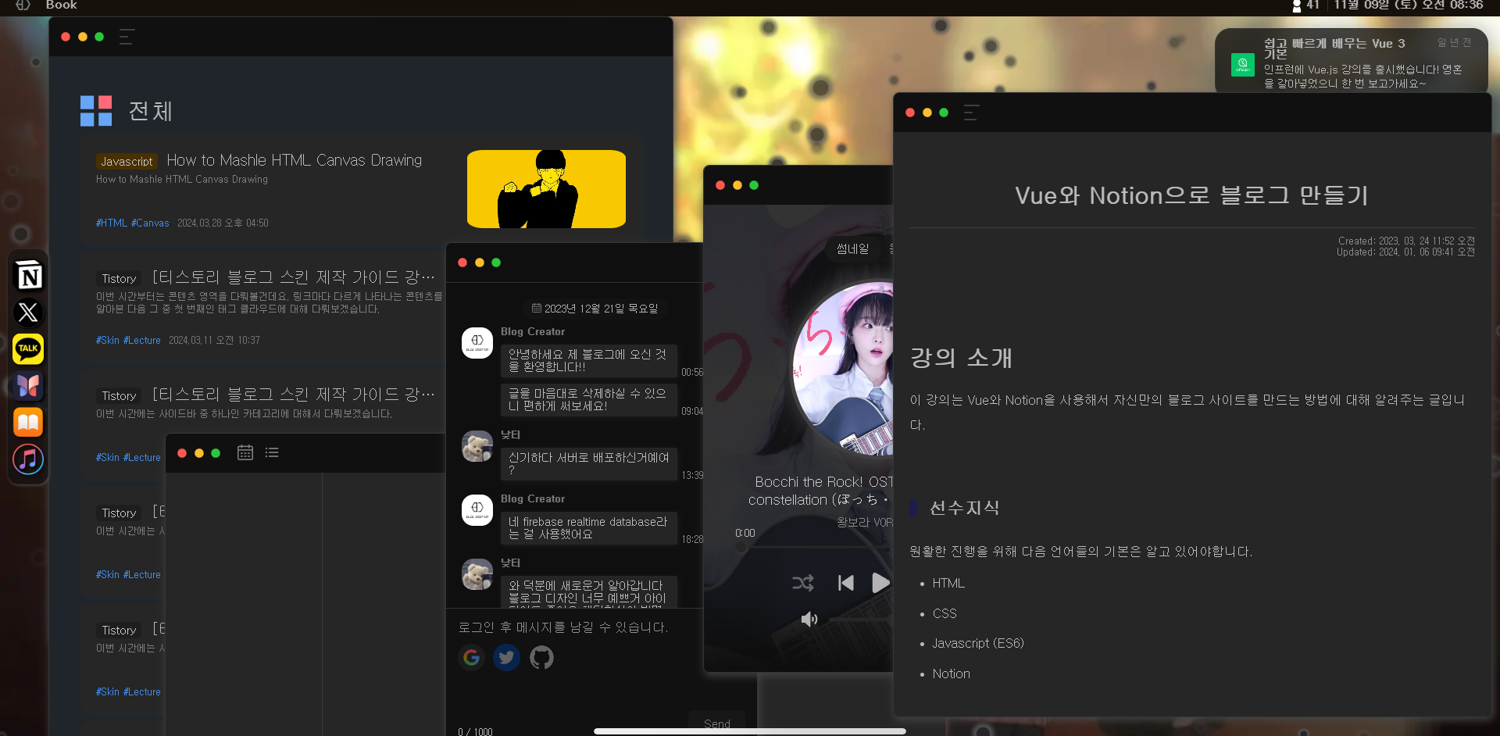This screenshot has height=736, width=1500.
Task: Click the circular album art in player
Action: click(844, 367)
